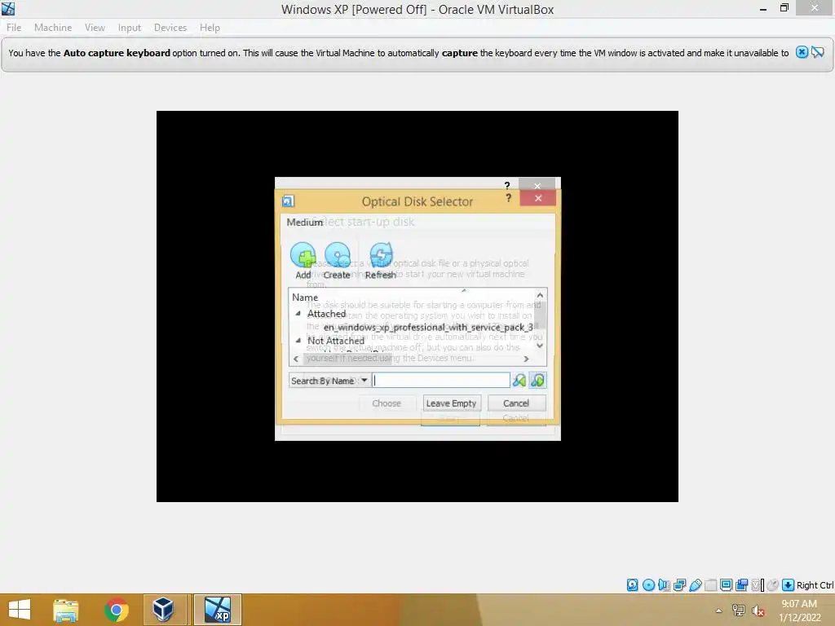This screenshot has height=626, width=835.
Task: Click the Add optical disk icon
Action: point(303,255)
